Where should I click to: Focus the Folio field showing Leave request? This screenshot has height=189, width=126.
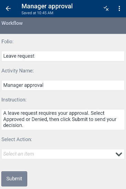(x=63, y=56)
